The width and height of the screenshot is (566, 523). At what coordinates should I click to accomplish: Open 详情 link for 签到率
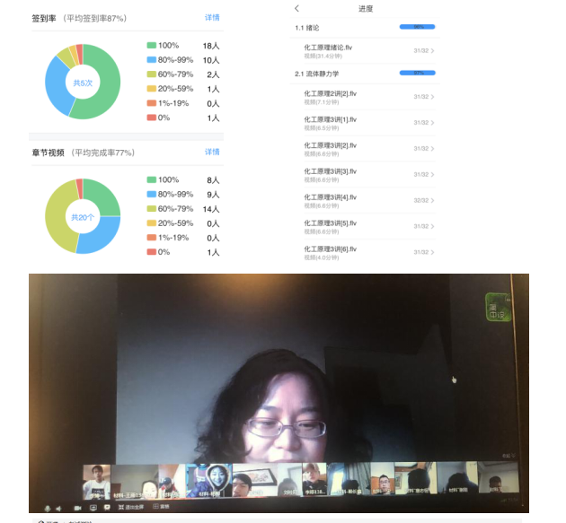pyautogui.click(x=212, y=18)
